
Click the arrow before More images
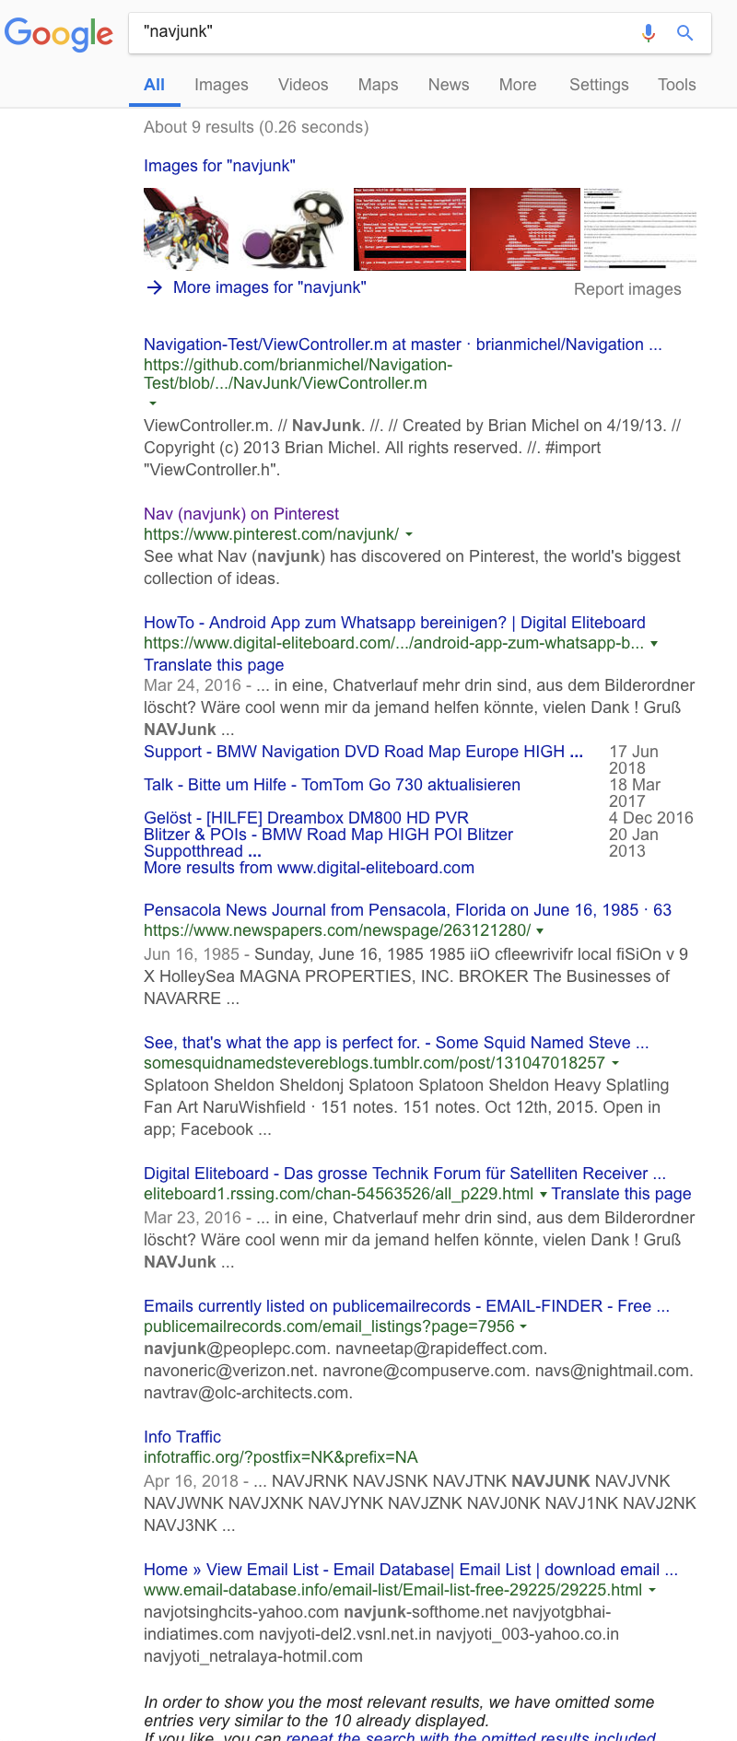pos(154,287)
